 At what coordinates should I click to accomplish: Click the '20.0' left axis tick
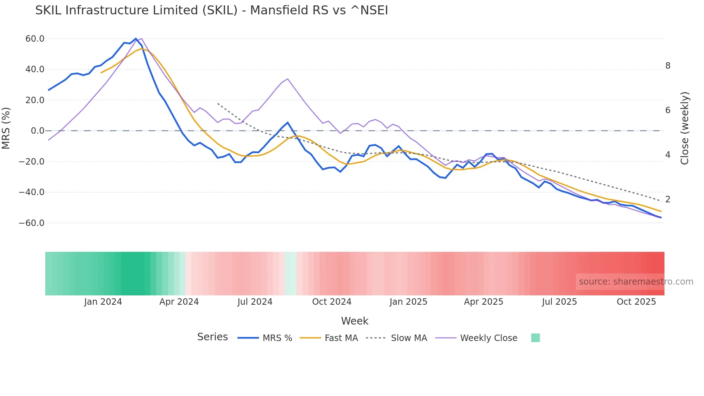point(35,100)
